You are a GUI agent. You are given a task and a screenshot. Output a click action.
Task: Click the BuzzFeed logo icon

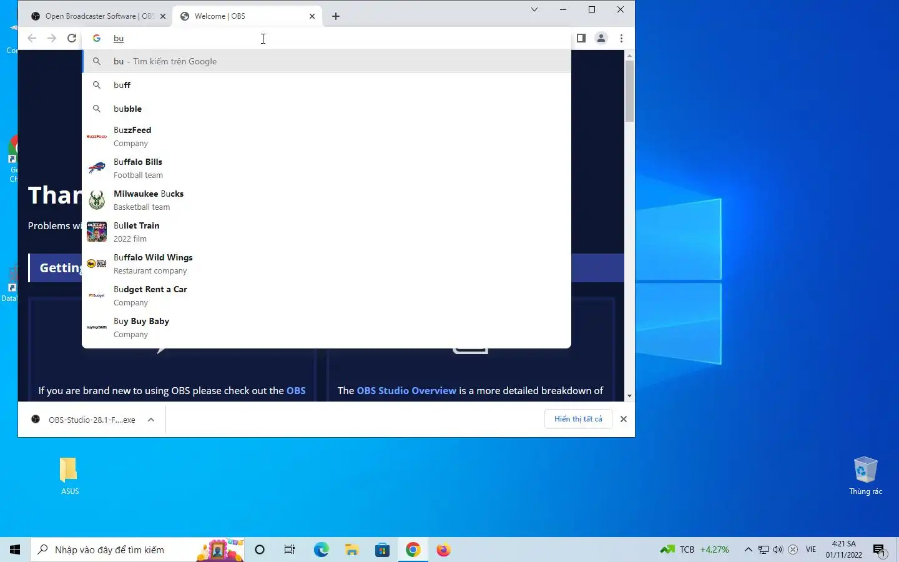pos(97,136)
